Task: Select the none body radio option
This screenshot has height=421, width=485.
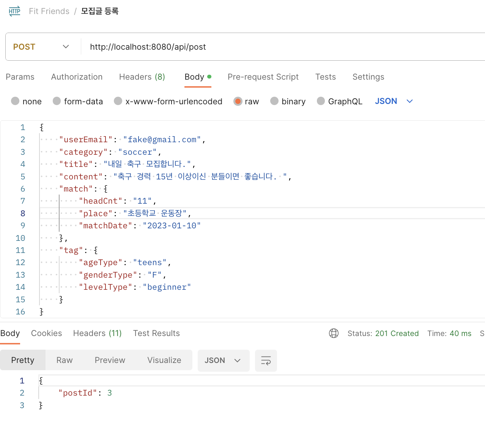Action: click(x=16, y=101)
